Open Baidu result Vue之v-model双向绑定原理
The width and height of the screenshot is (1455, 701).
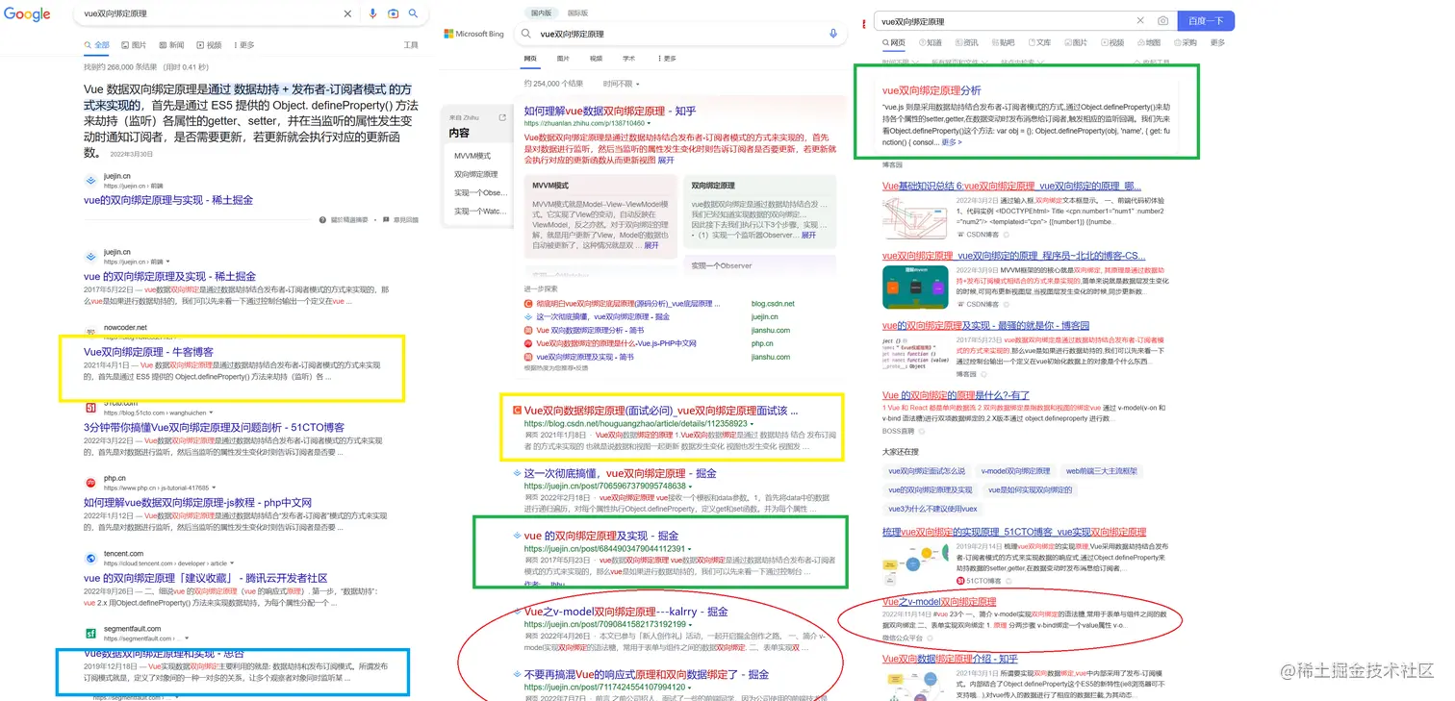click(939, 602)
